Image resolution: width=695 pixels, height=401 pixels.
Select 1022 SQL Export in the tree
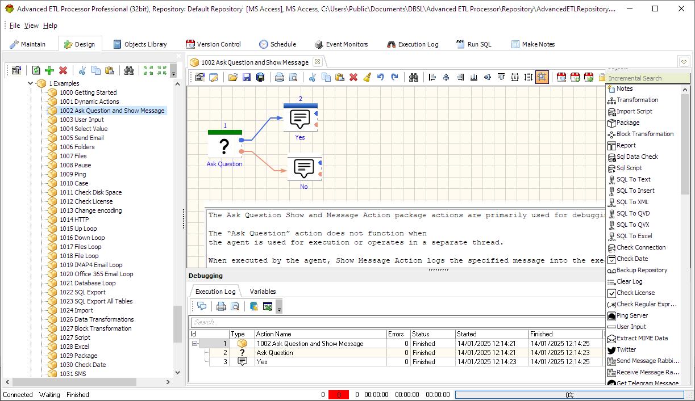coord(82,292)
